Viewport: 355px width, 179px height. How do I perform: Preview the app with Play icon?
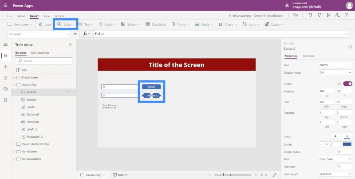coord(328,15)
